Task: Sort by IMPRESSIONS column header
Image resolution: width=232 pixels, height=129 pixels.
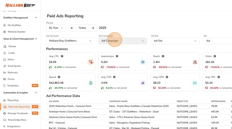Action: point(218,101)
